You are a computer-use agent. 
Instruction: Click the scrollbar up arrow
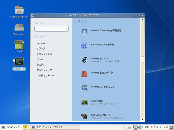coord(143,19)
